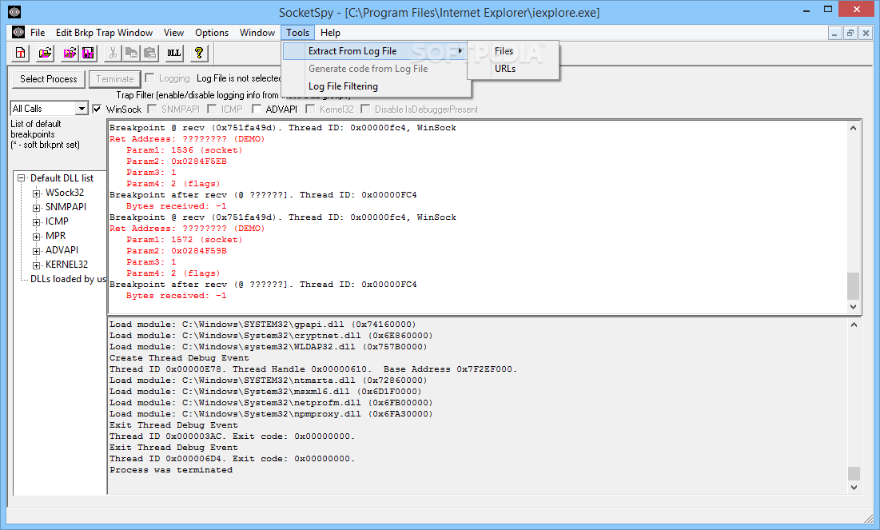Screen dimensions: 880x530
Task: Click the Select Process button
Action: (x=48, y=79)
